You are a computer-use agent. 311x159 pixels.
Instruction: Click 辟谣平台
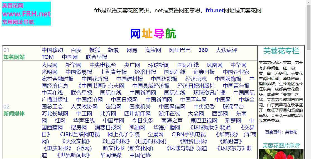pos(233,107)
